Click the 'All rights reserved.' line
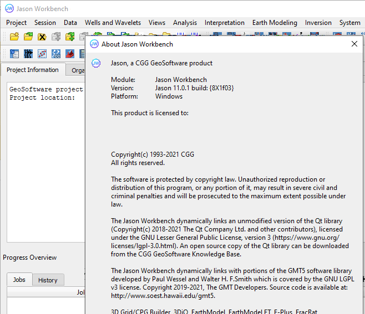 click(x=138, y=163)
